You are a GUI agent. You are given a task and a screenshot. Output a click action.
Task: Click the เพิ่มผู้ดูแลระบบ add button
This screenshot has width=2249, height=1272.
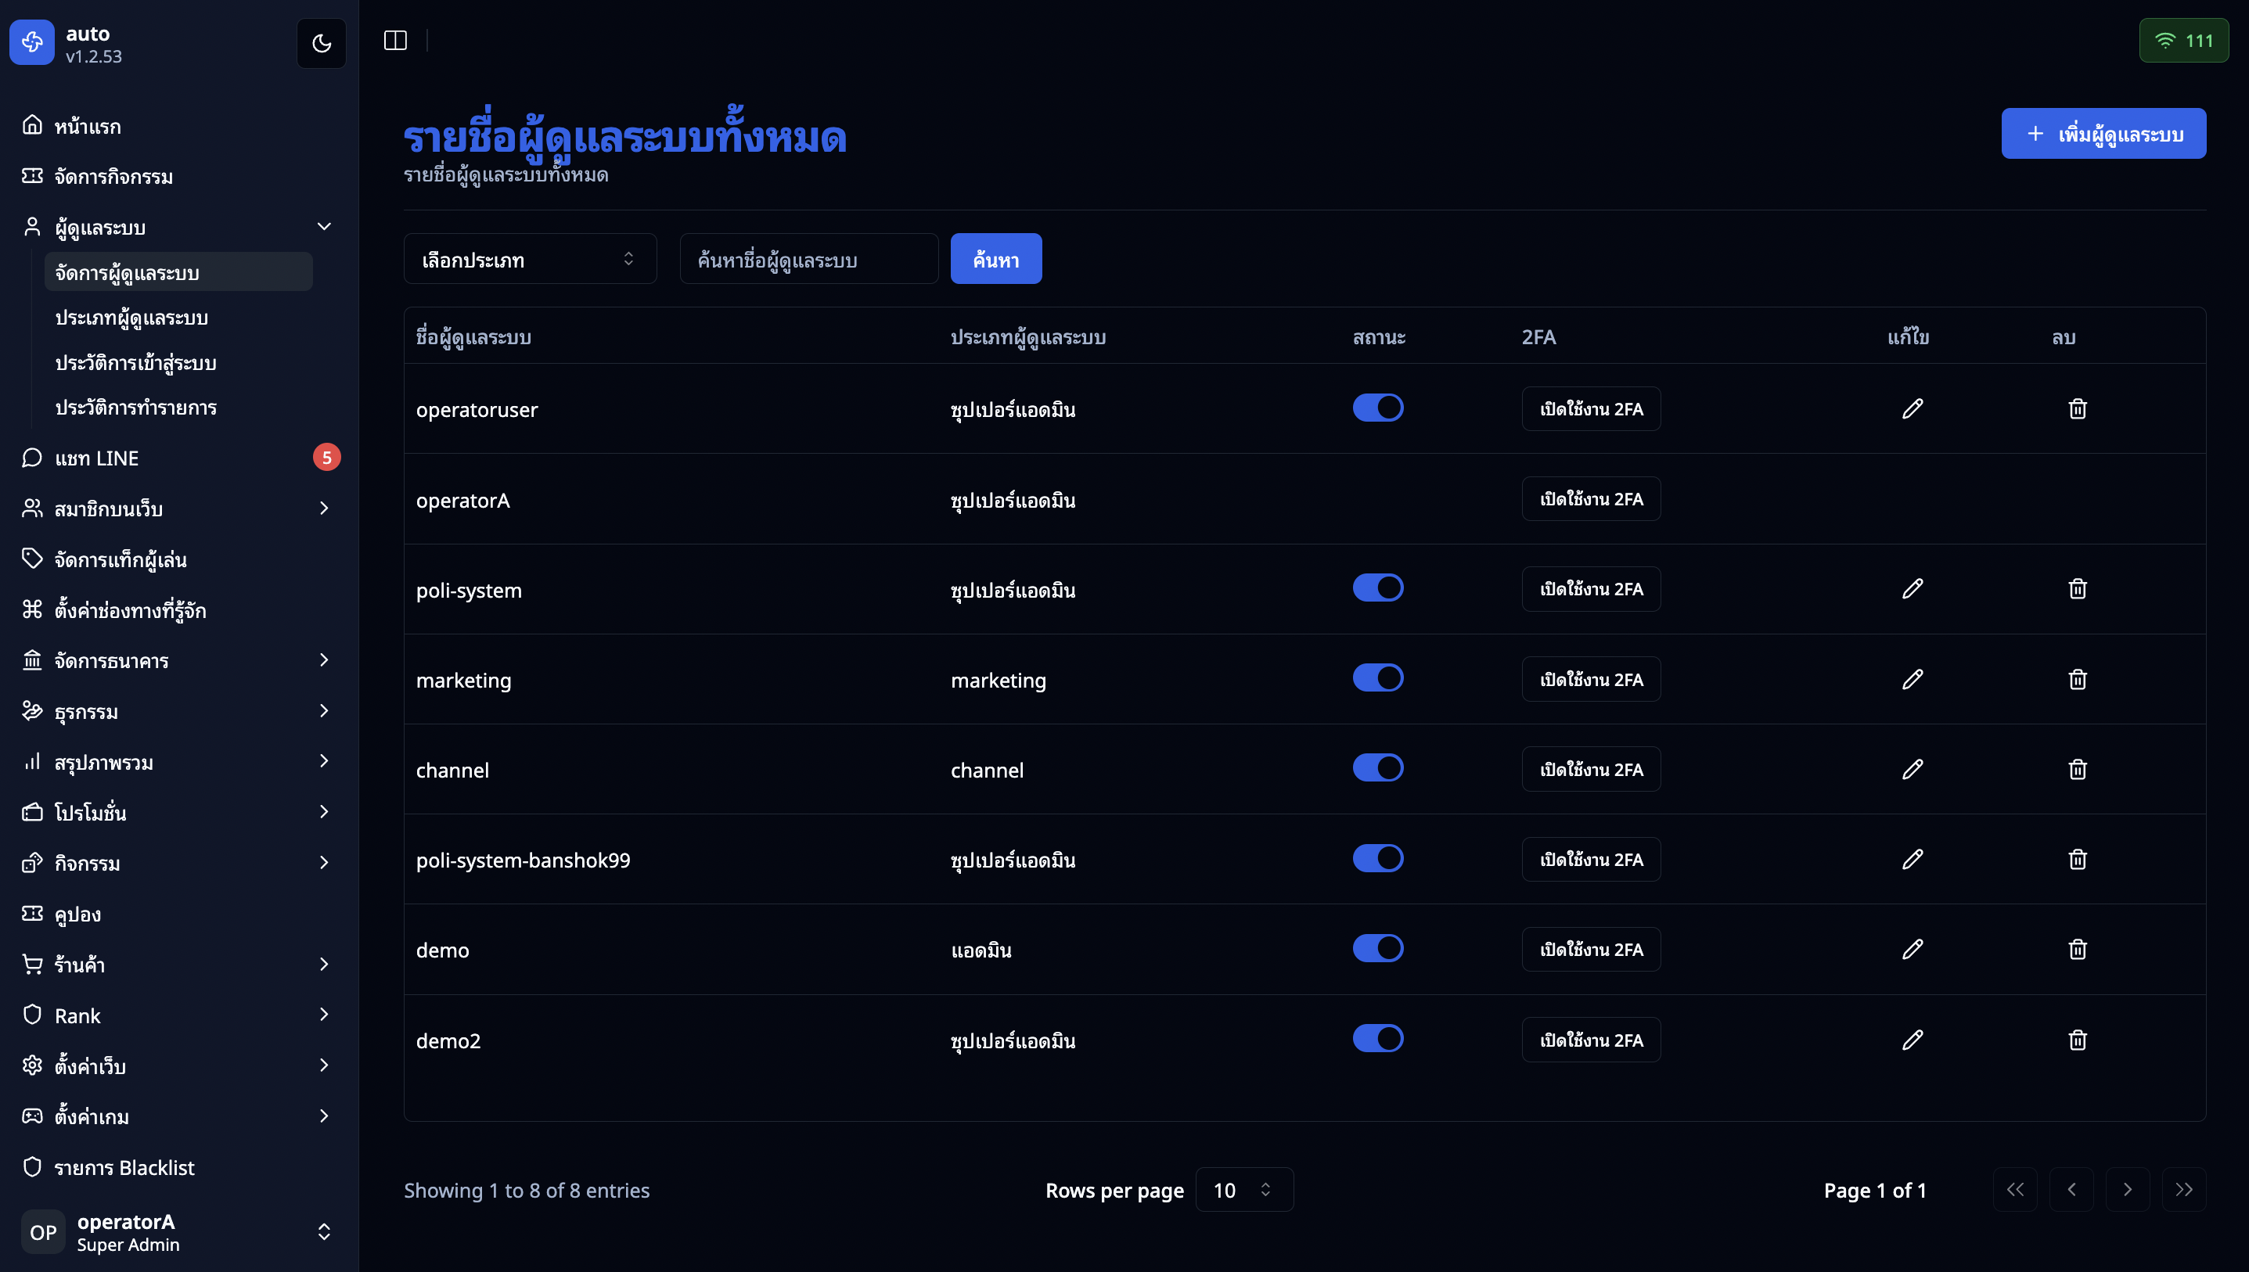coord(2103,134)
